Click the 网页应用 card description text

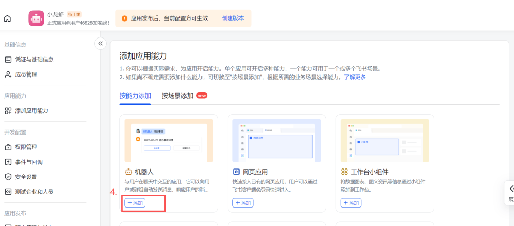coord(274,186)
